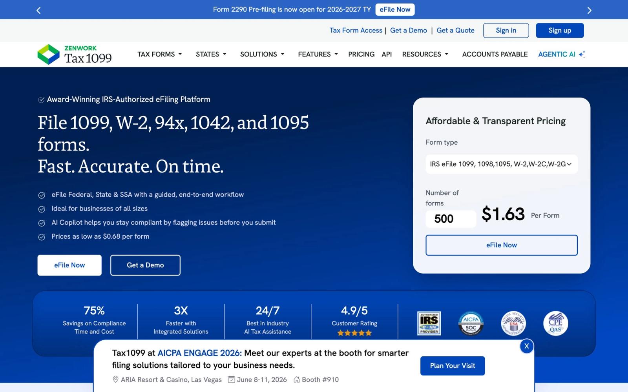Click the checkmark icon beside Prices as low
Image resolution: width=628 pixels, height=392 pixels.
pos(42,237)
